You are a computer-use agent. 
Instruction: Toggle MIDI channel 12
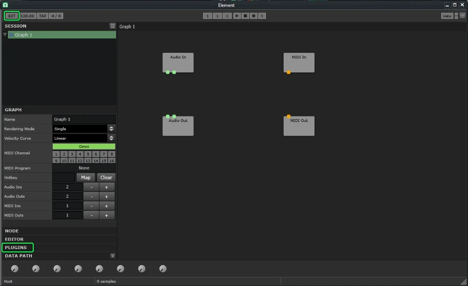80,161
